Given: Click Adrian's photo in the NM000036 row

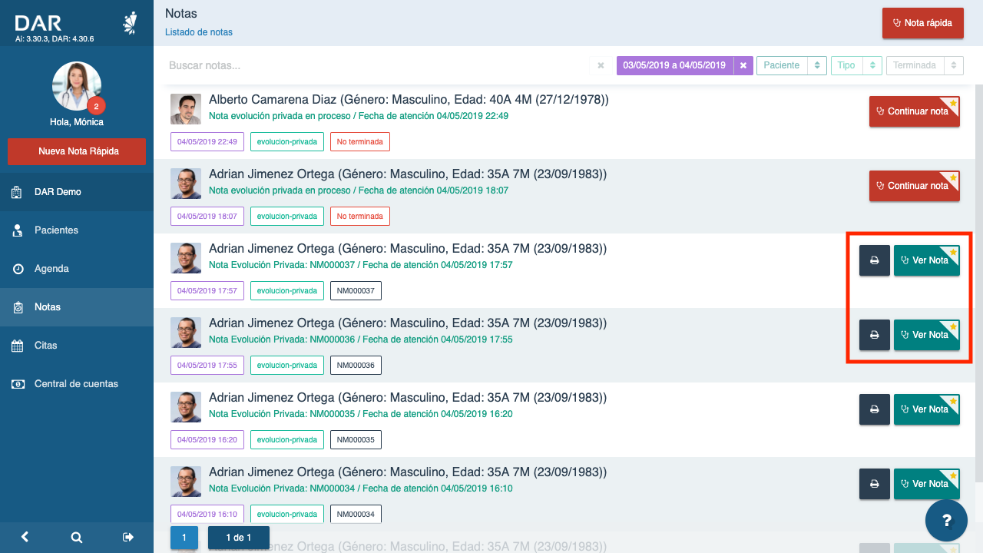Looking at the screenshot, I should click(x=186, y=333).
